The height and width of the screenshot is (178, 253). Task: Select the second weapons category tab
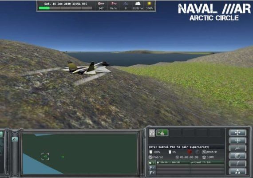[x=152, y=168]
